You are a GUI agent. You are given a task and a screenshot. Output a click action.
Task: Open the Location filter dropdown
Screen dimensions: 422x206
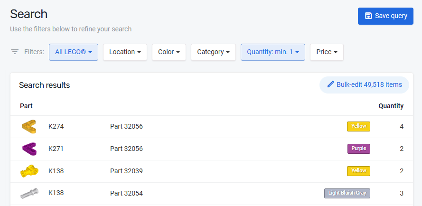pyautogui.click(x=125, y=52)
